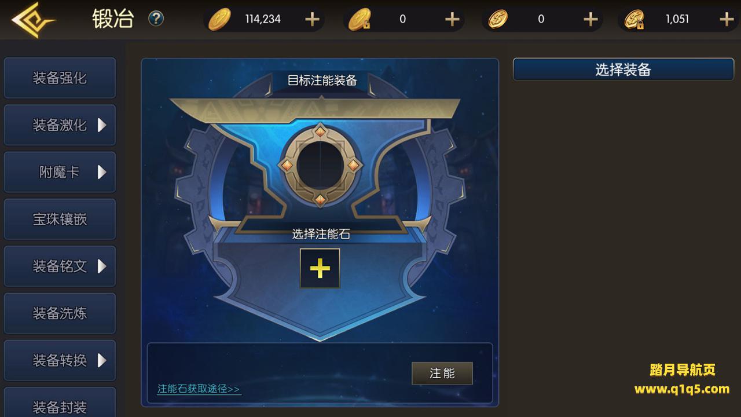This screenshot has height=417, width=741.
Task: Switch to the 宝珠镶嵌 tab
Action: pos(60,219)
